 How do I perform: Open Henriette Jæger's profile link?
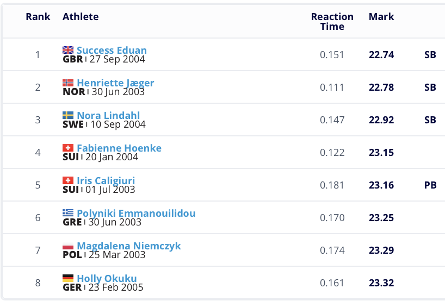click(115, 83)
